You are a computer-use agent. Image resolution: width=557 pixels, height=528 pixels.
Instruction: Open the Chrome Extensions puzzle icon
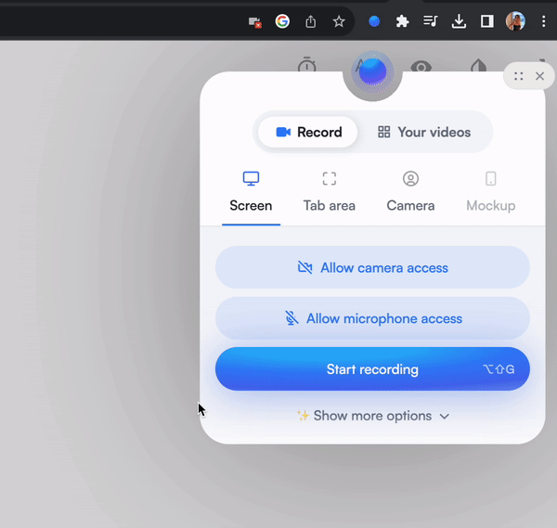tap(402, 21)
